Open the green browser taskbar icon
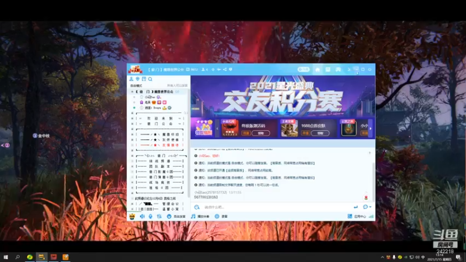 (30, 257)
